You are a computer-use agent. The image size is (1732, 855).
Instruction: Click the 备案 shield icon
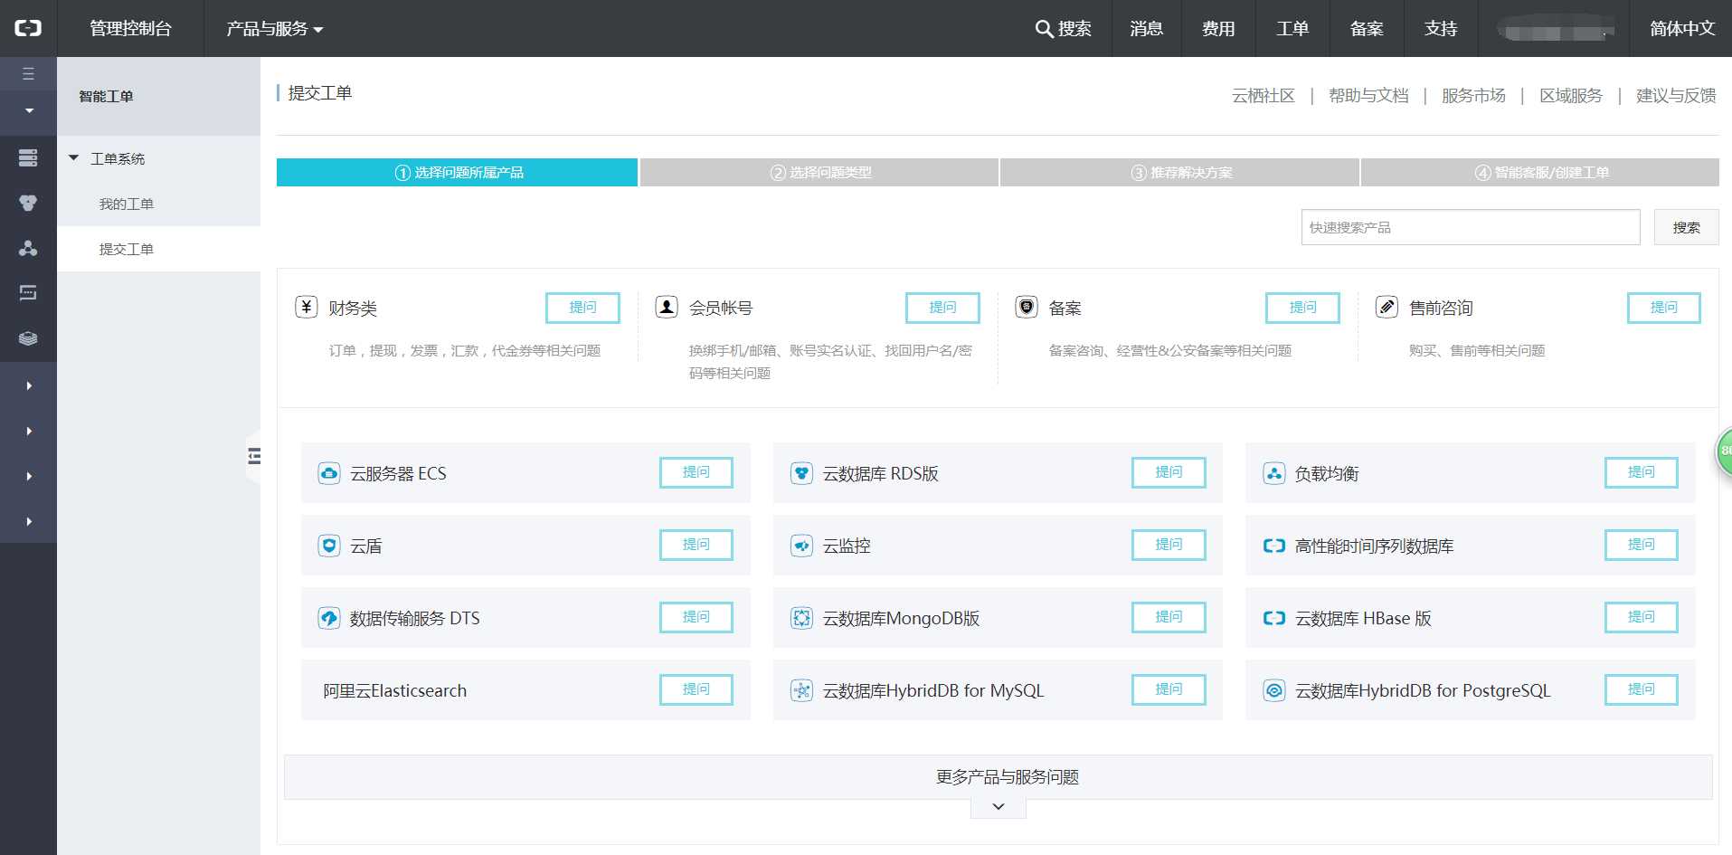click(1027, 307)
